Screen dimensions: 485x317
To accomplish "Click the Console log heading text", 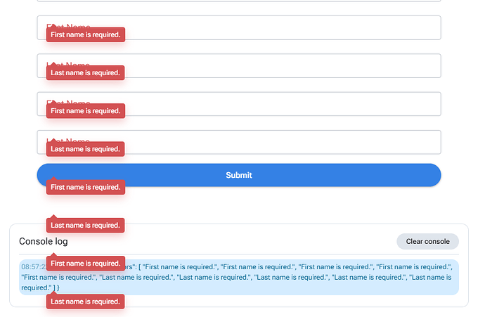I will [44, 242].
